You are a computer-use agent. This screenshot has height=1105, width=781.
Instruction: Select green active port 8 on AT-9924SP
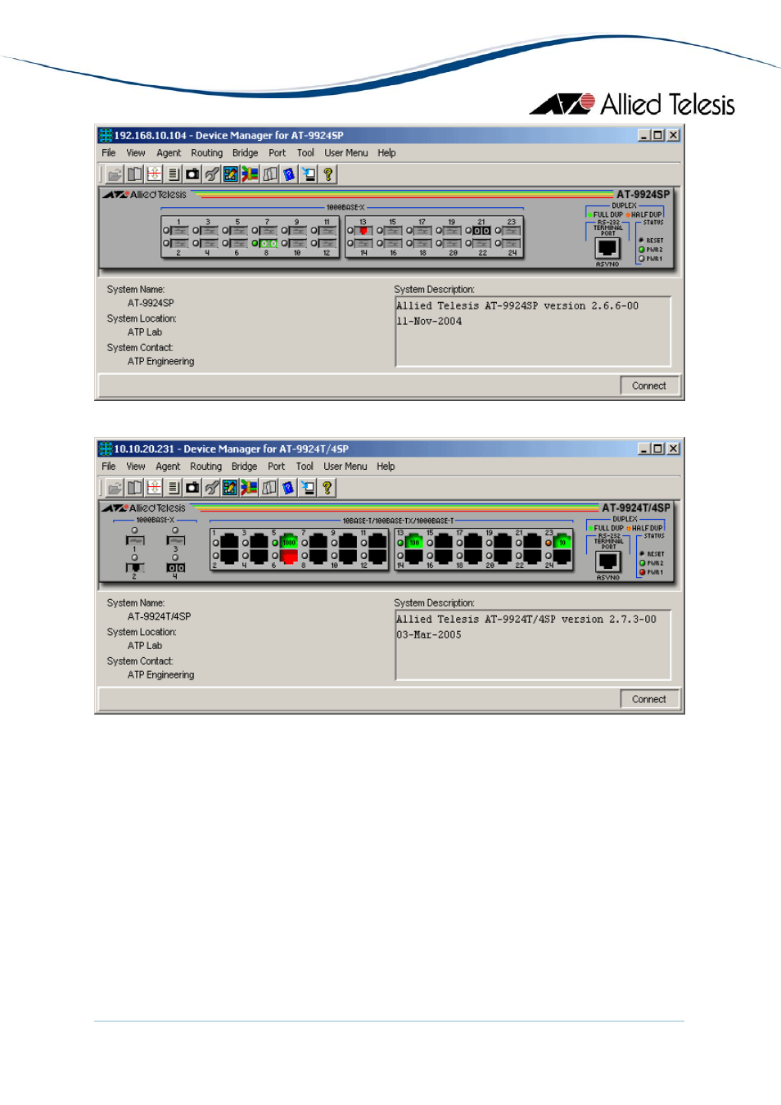tap(268, 243)
